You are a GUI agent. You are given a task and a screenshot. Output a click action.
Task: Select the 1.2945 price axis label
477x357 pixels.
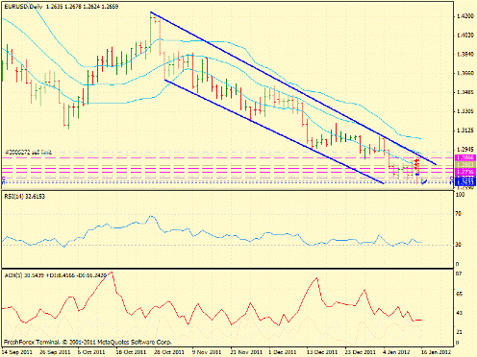[465, 150]
